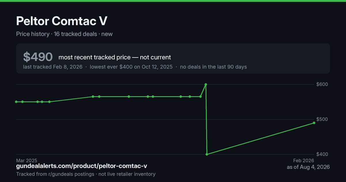The image size is (346, 182).
Task: Click 'last tracked Feb 8, 2026' text
Action: click(53, 67)
